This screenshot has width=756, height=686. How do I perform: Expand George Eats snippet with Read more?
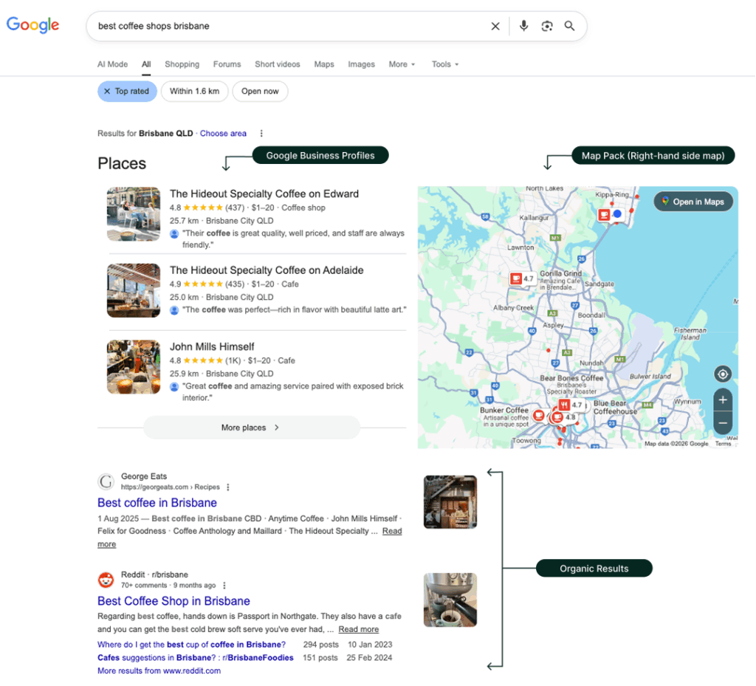pos(392,531)
